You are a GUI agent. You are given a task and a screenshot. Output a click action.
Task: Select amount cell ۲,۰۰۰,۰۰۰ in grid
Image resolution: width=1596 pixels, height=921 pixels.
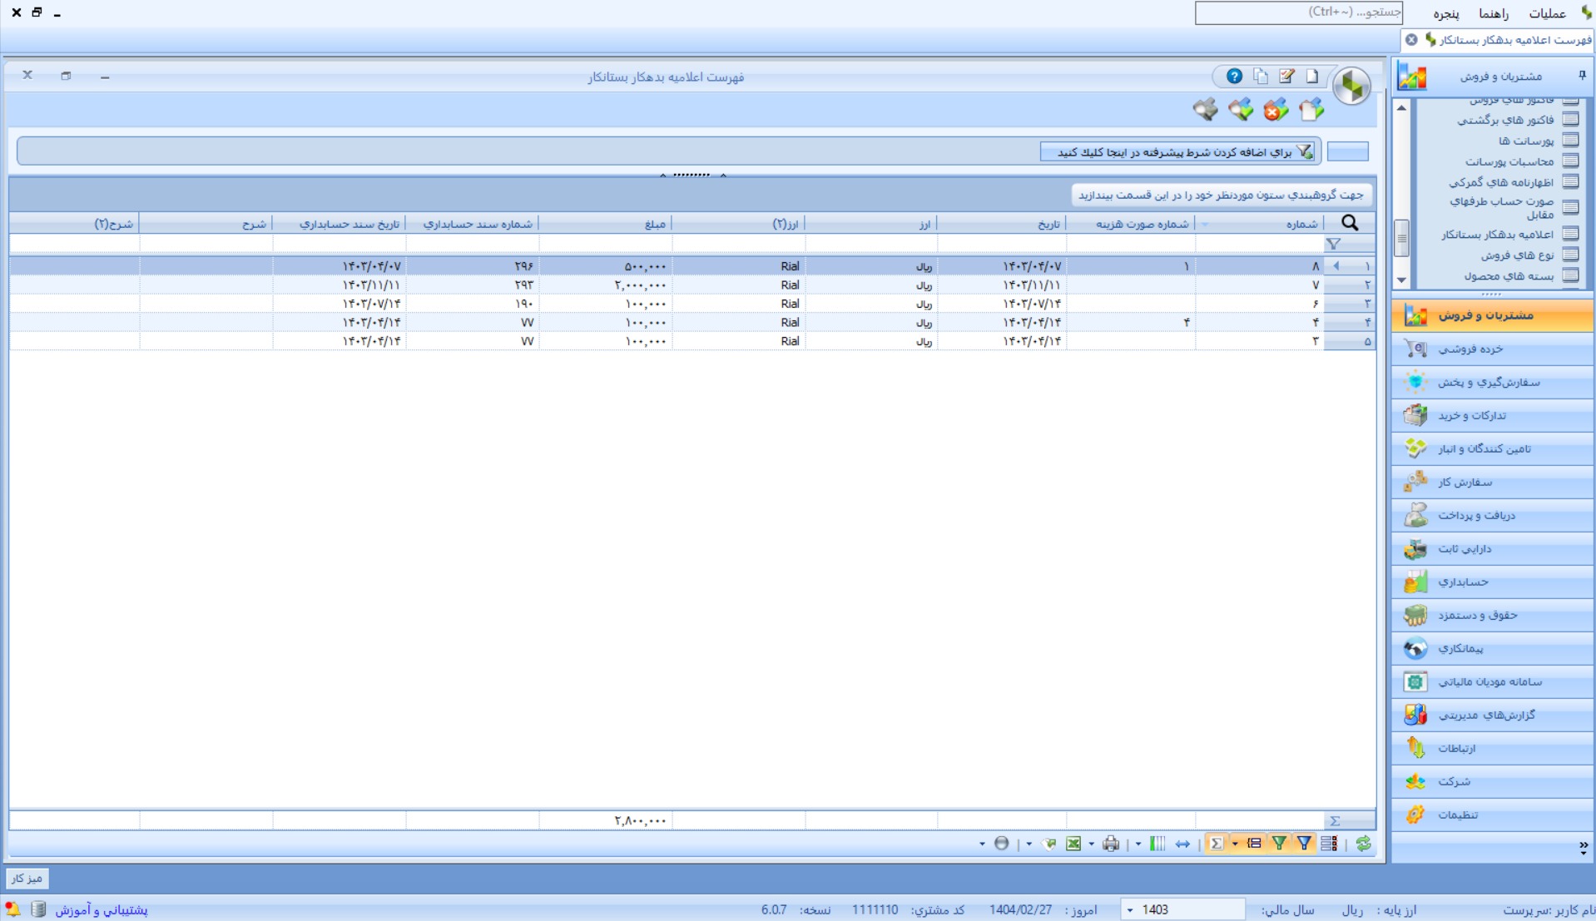point(606,285)
